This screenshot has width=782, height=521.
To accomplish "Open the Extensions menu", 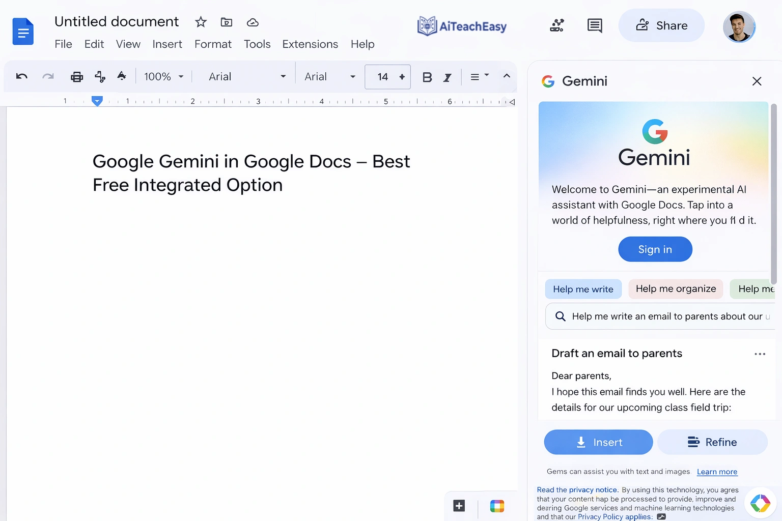I will pyautogui.click(x=310, y=44).
